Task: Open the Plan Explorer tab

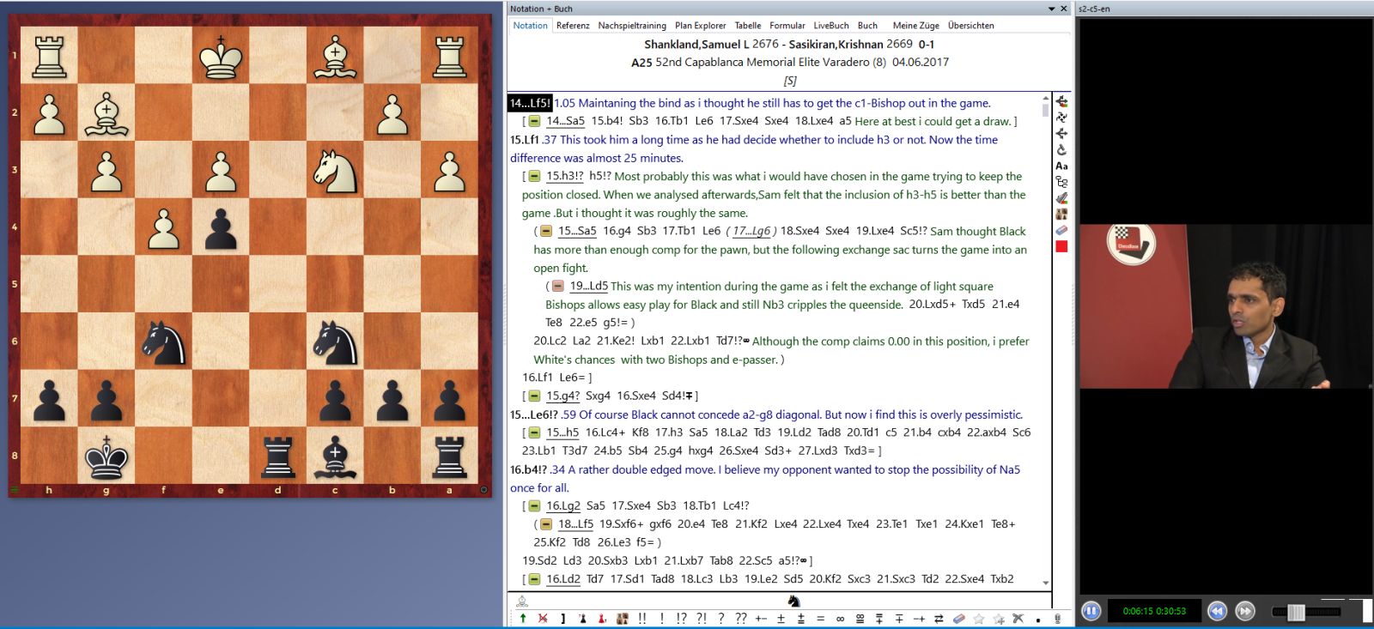Action: coord(700,26)
